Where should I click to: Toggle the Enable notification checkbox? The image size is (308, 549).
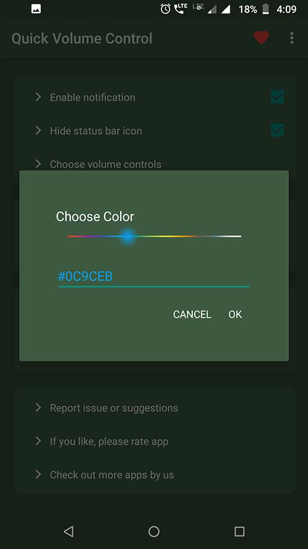tap(278, 97)
